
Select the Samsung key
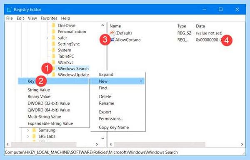pos(47,130)
